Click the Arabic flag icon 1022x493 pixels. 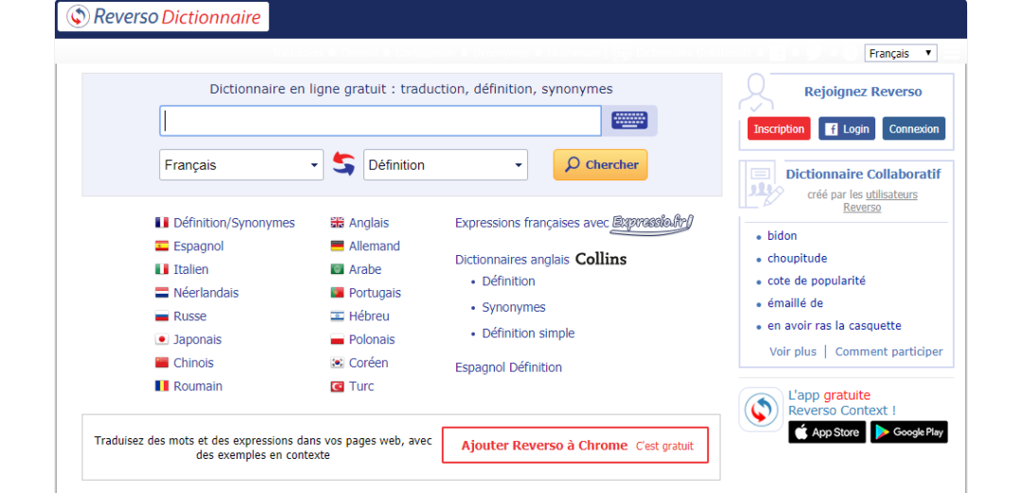[x=337, y=269]
